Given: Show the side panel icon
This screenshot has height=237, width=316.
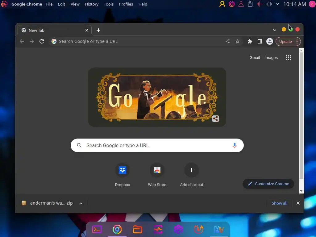Looking at the screenshot, I should [x=260, y=41].
